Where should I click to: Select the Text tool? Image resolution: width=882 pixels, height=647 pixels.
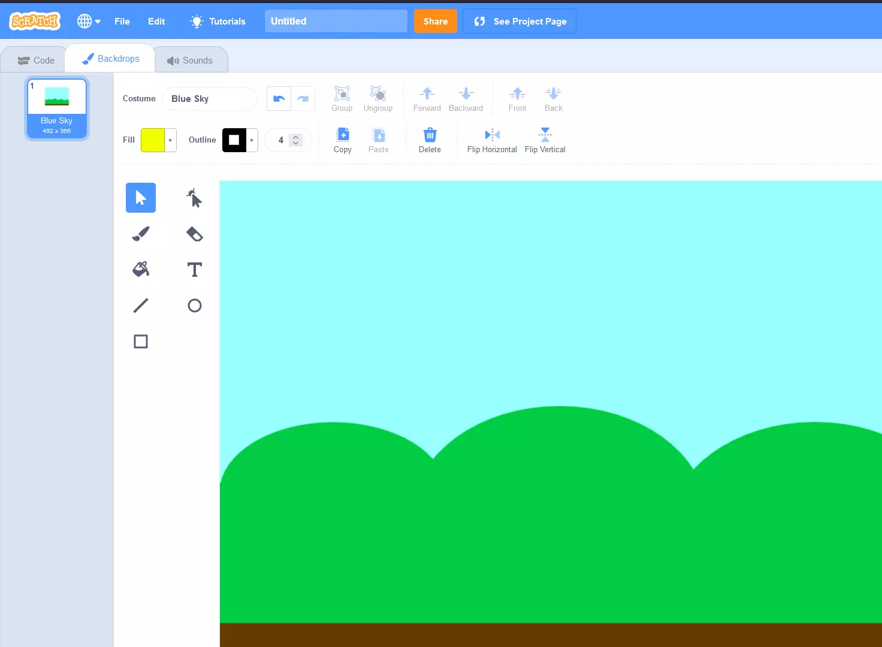pyautogui.click(x=194, y=270)
